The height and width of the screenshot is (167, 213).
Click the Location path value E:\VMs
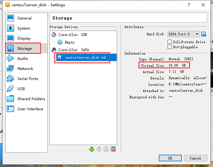tap(187, 84)
